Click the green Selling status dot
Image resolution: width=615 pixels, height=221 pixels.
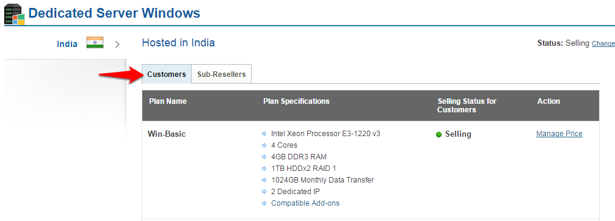[439, 135]
